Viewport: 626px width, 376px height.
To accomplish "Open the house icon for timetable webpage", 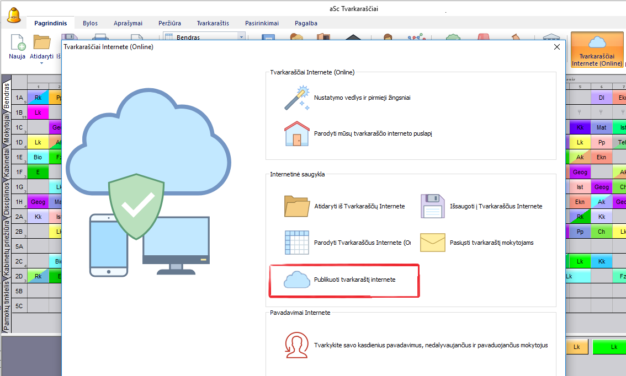I will [296, 133].
